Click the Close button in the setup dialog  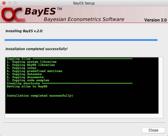click(153, 130)
